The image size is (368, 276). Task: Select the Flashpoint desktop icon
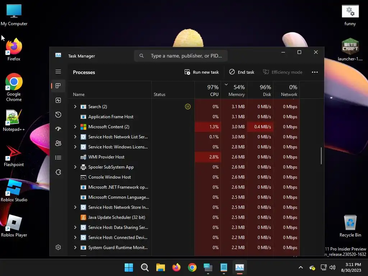(14, 156)
